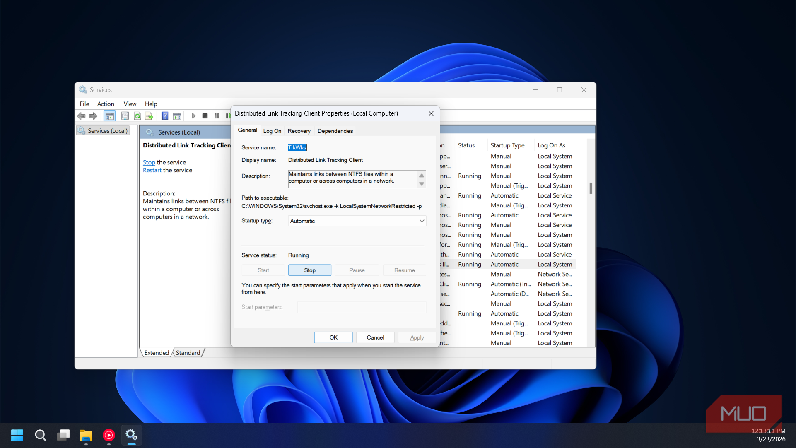Viewport: 796px width, 448px height.
Task: Switch to the Log On tab
Action: click(272, 131)
